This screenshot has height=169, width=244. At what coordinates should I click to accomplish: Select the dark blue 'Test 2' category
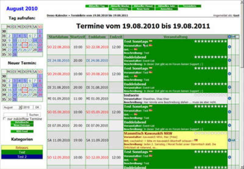[22, 157]
